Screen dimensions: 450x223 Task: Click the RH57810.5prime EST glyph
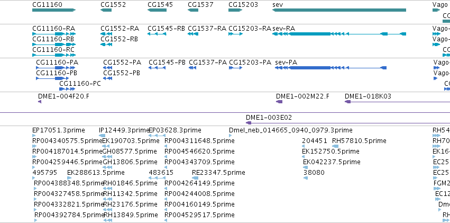pyautogui.click(x=335, y=146)
